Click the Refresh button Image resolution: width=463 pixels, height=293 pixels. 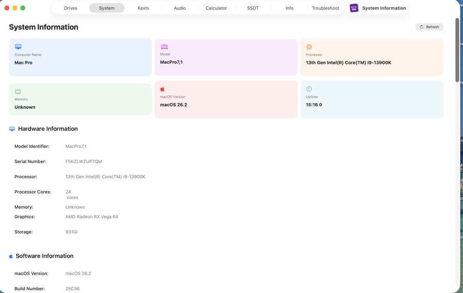click(x=429, y=27)
